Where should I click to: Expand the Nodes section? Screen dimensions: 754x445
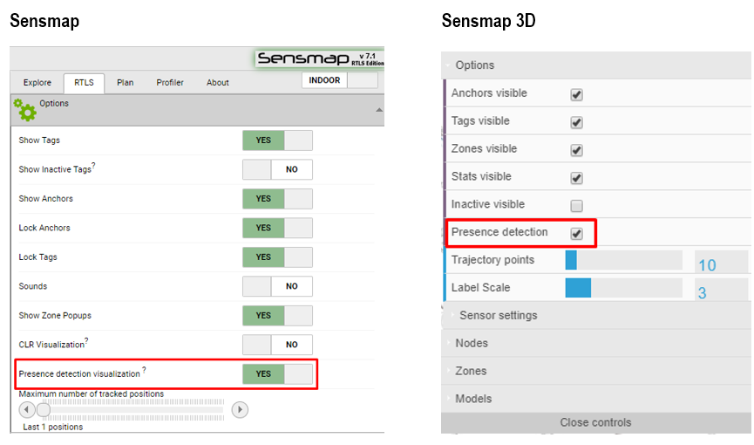pyautogui.click(x=596, y=343)
